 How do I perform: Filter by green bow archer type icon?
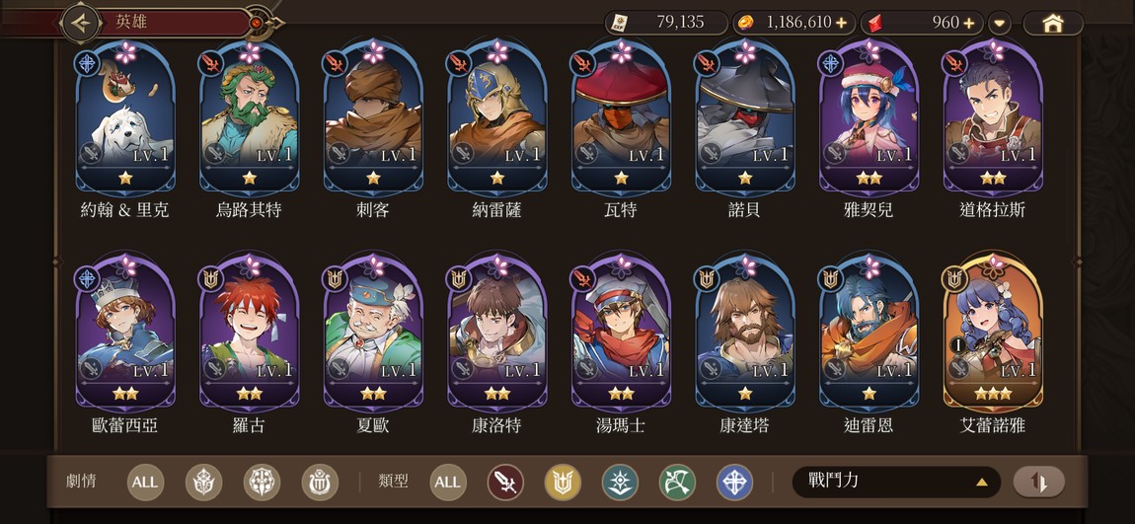[677, 482]
